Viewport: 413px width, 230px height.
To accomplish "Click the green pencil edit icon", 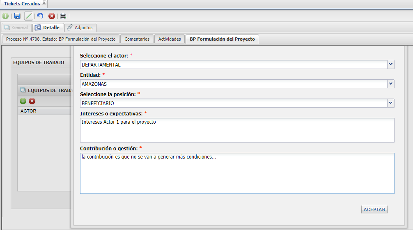I will (29, 16).
